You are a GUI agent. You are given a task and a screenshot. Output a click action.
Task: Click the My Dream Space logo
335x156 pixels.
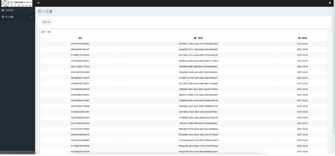[17, 3]
